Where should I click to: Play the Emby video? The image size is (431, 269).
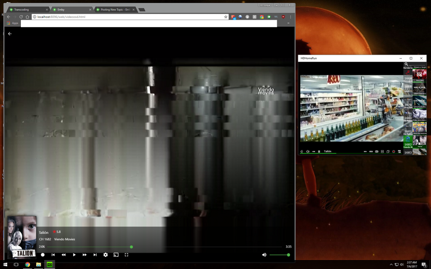pyautogui.click(x=74, y=255)
